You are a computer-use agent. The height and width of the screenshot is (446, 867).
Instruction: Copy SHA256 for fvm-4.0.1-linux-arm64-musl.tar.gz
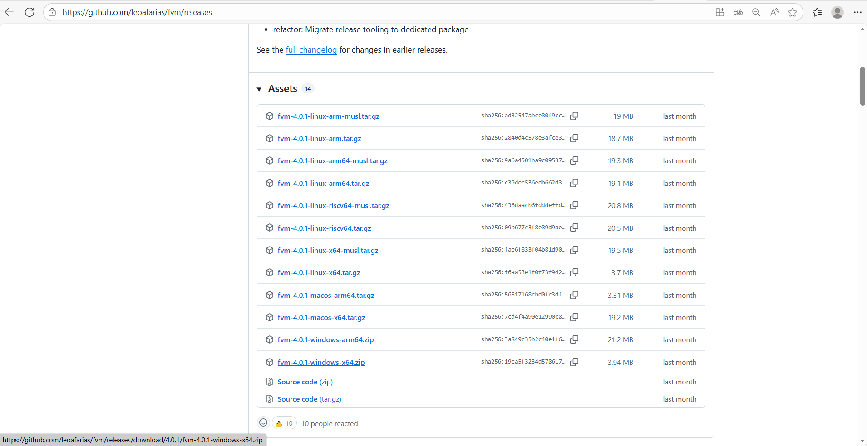574,160
